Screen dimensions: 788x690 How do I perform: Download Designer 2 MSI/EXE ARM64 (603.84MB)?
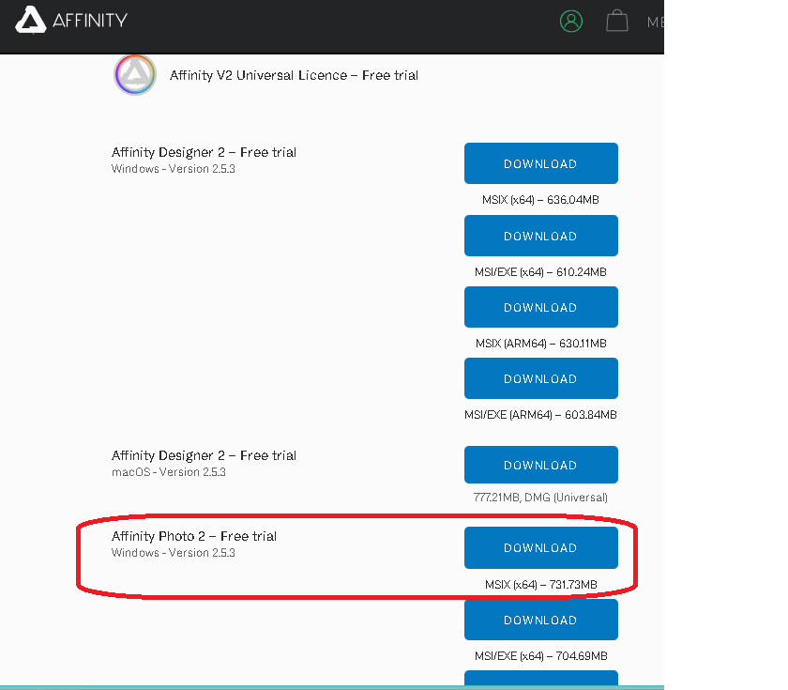click(540, 378)
